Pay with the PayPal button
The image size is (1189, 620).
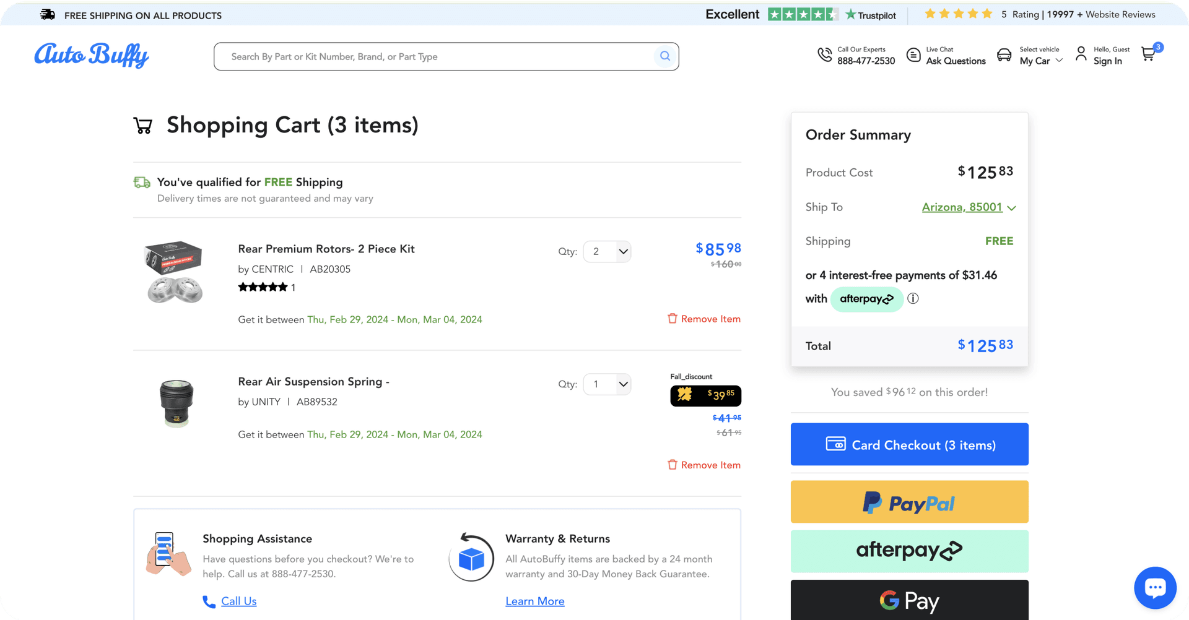click(x=909, y=502)
